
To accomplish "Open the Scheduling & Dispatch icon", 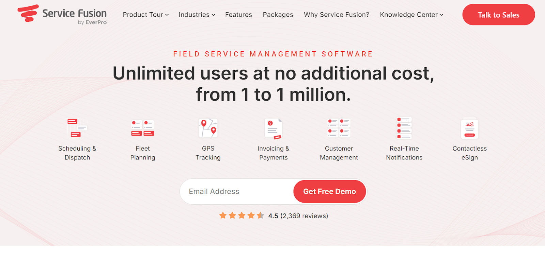I will tap(77, 128).
